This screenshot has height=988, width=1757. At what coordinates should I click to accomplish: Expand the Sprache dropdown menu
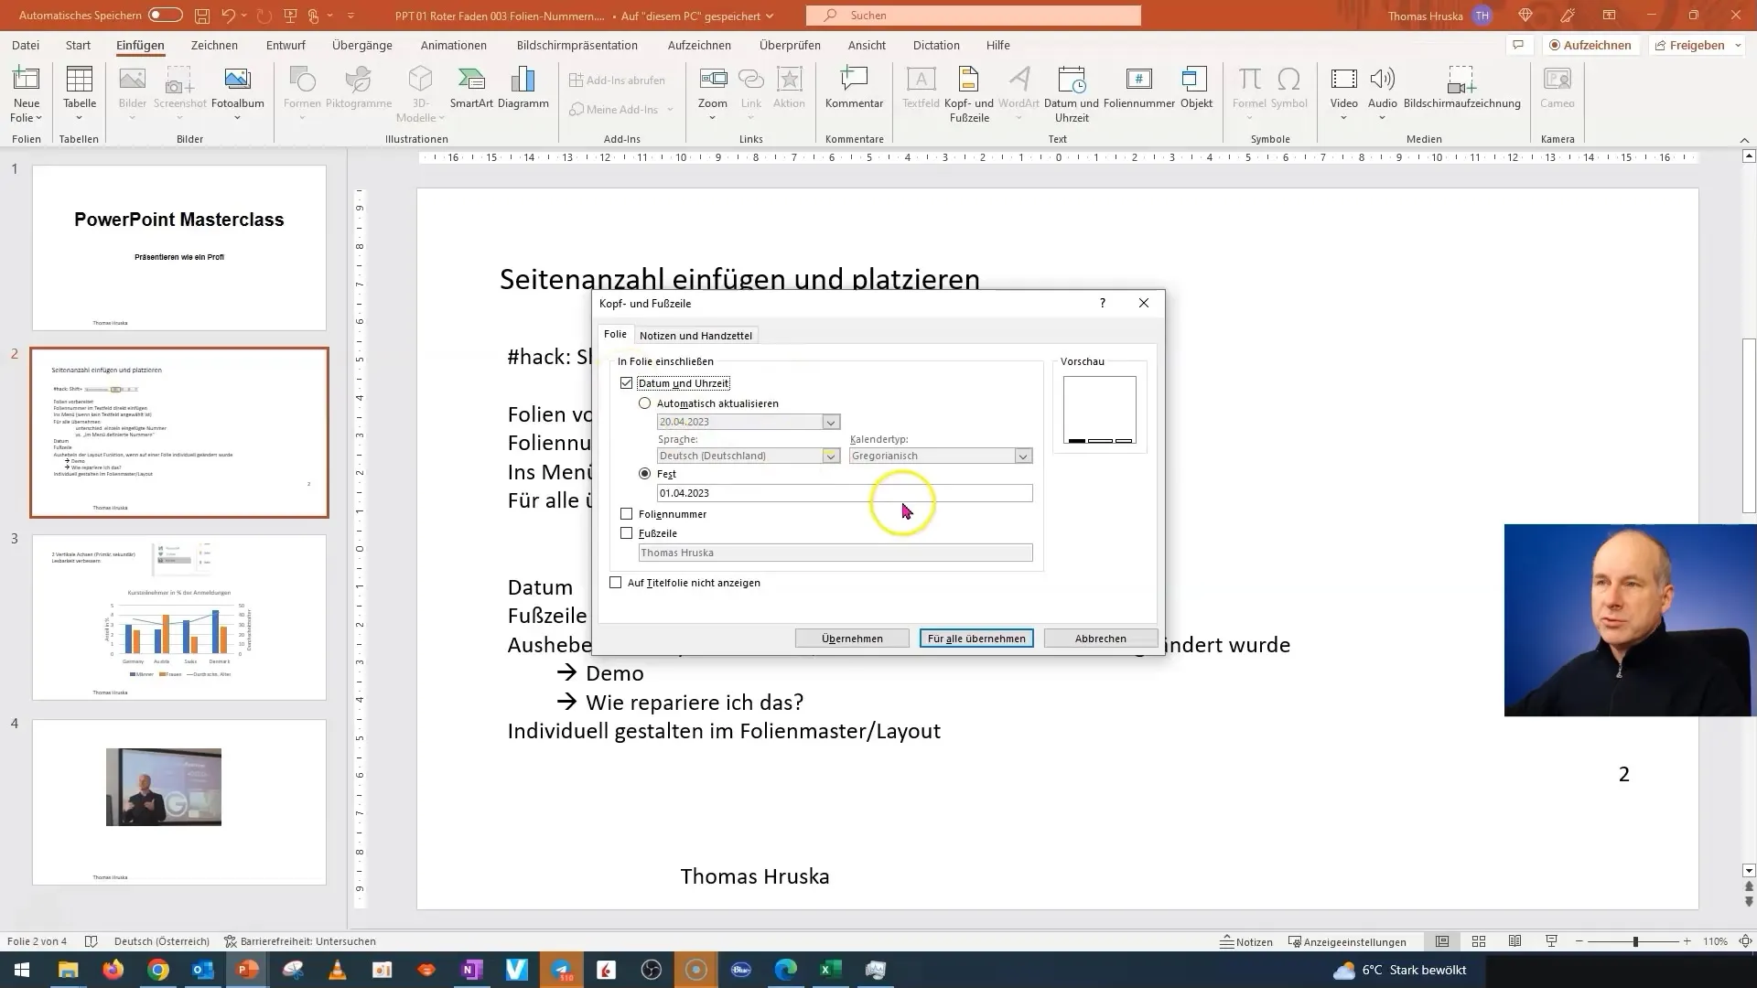(830, 456)
